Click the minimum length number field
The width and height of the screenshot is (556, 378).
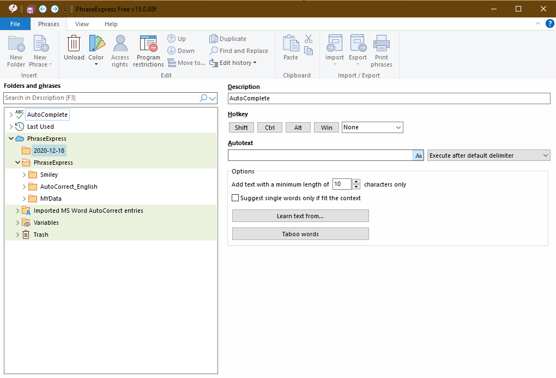click(342, 184)
